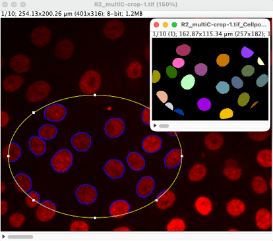Grab the lower-left handle of the ellipse
The height and width of the screenshot is (241, 273).
point(34,200)
